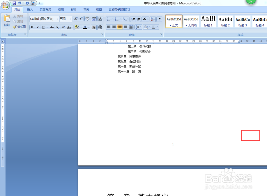Open 百成电子印章7.2 tab
The height and width of the screenshot is (196, 267).
[119, 10]
